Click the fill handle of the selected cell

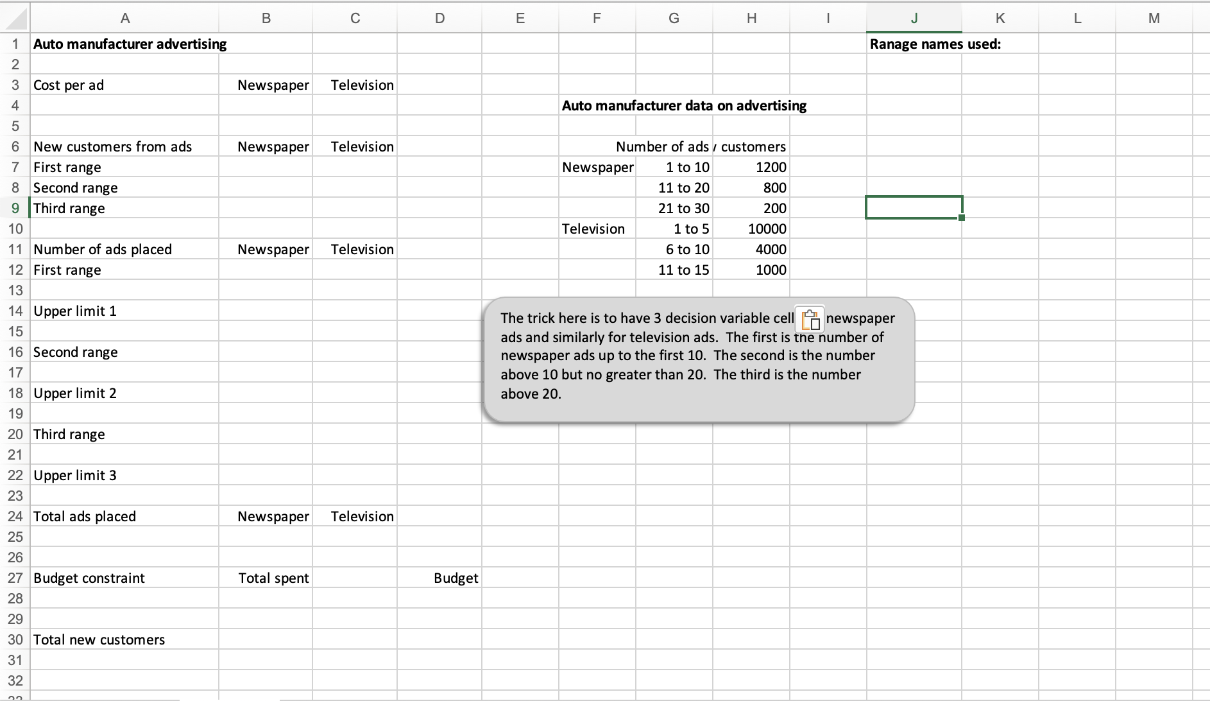pos(962,218)
